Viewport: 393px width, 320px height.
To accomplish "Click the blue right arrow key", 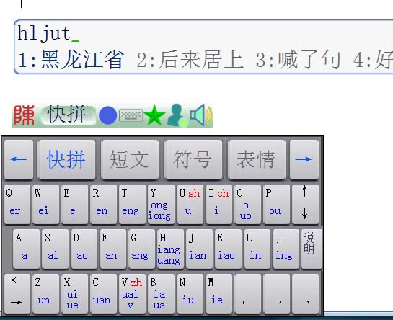I will point(304,159).
